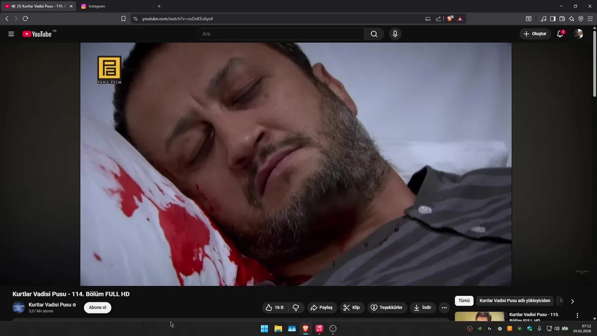The image size is (597, 336).
Task: Open the 115. Bölüm video thumbnail
Action: pos(479,316)
